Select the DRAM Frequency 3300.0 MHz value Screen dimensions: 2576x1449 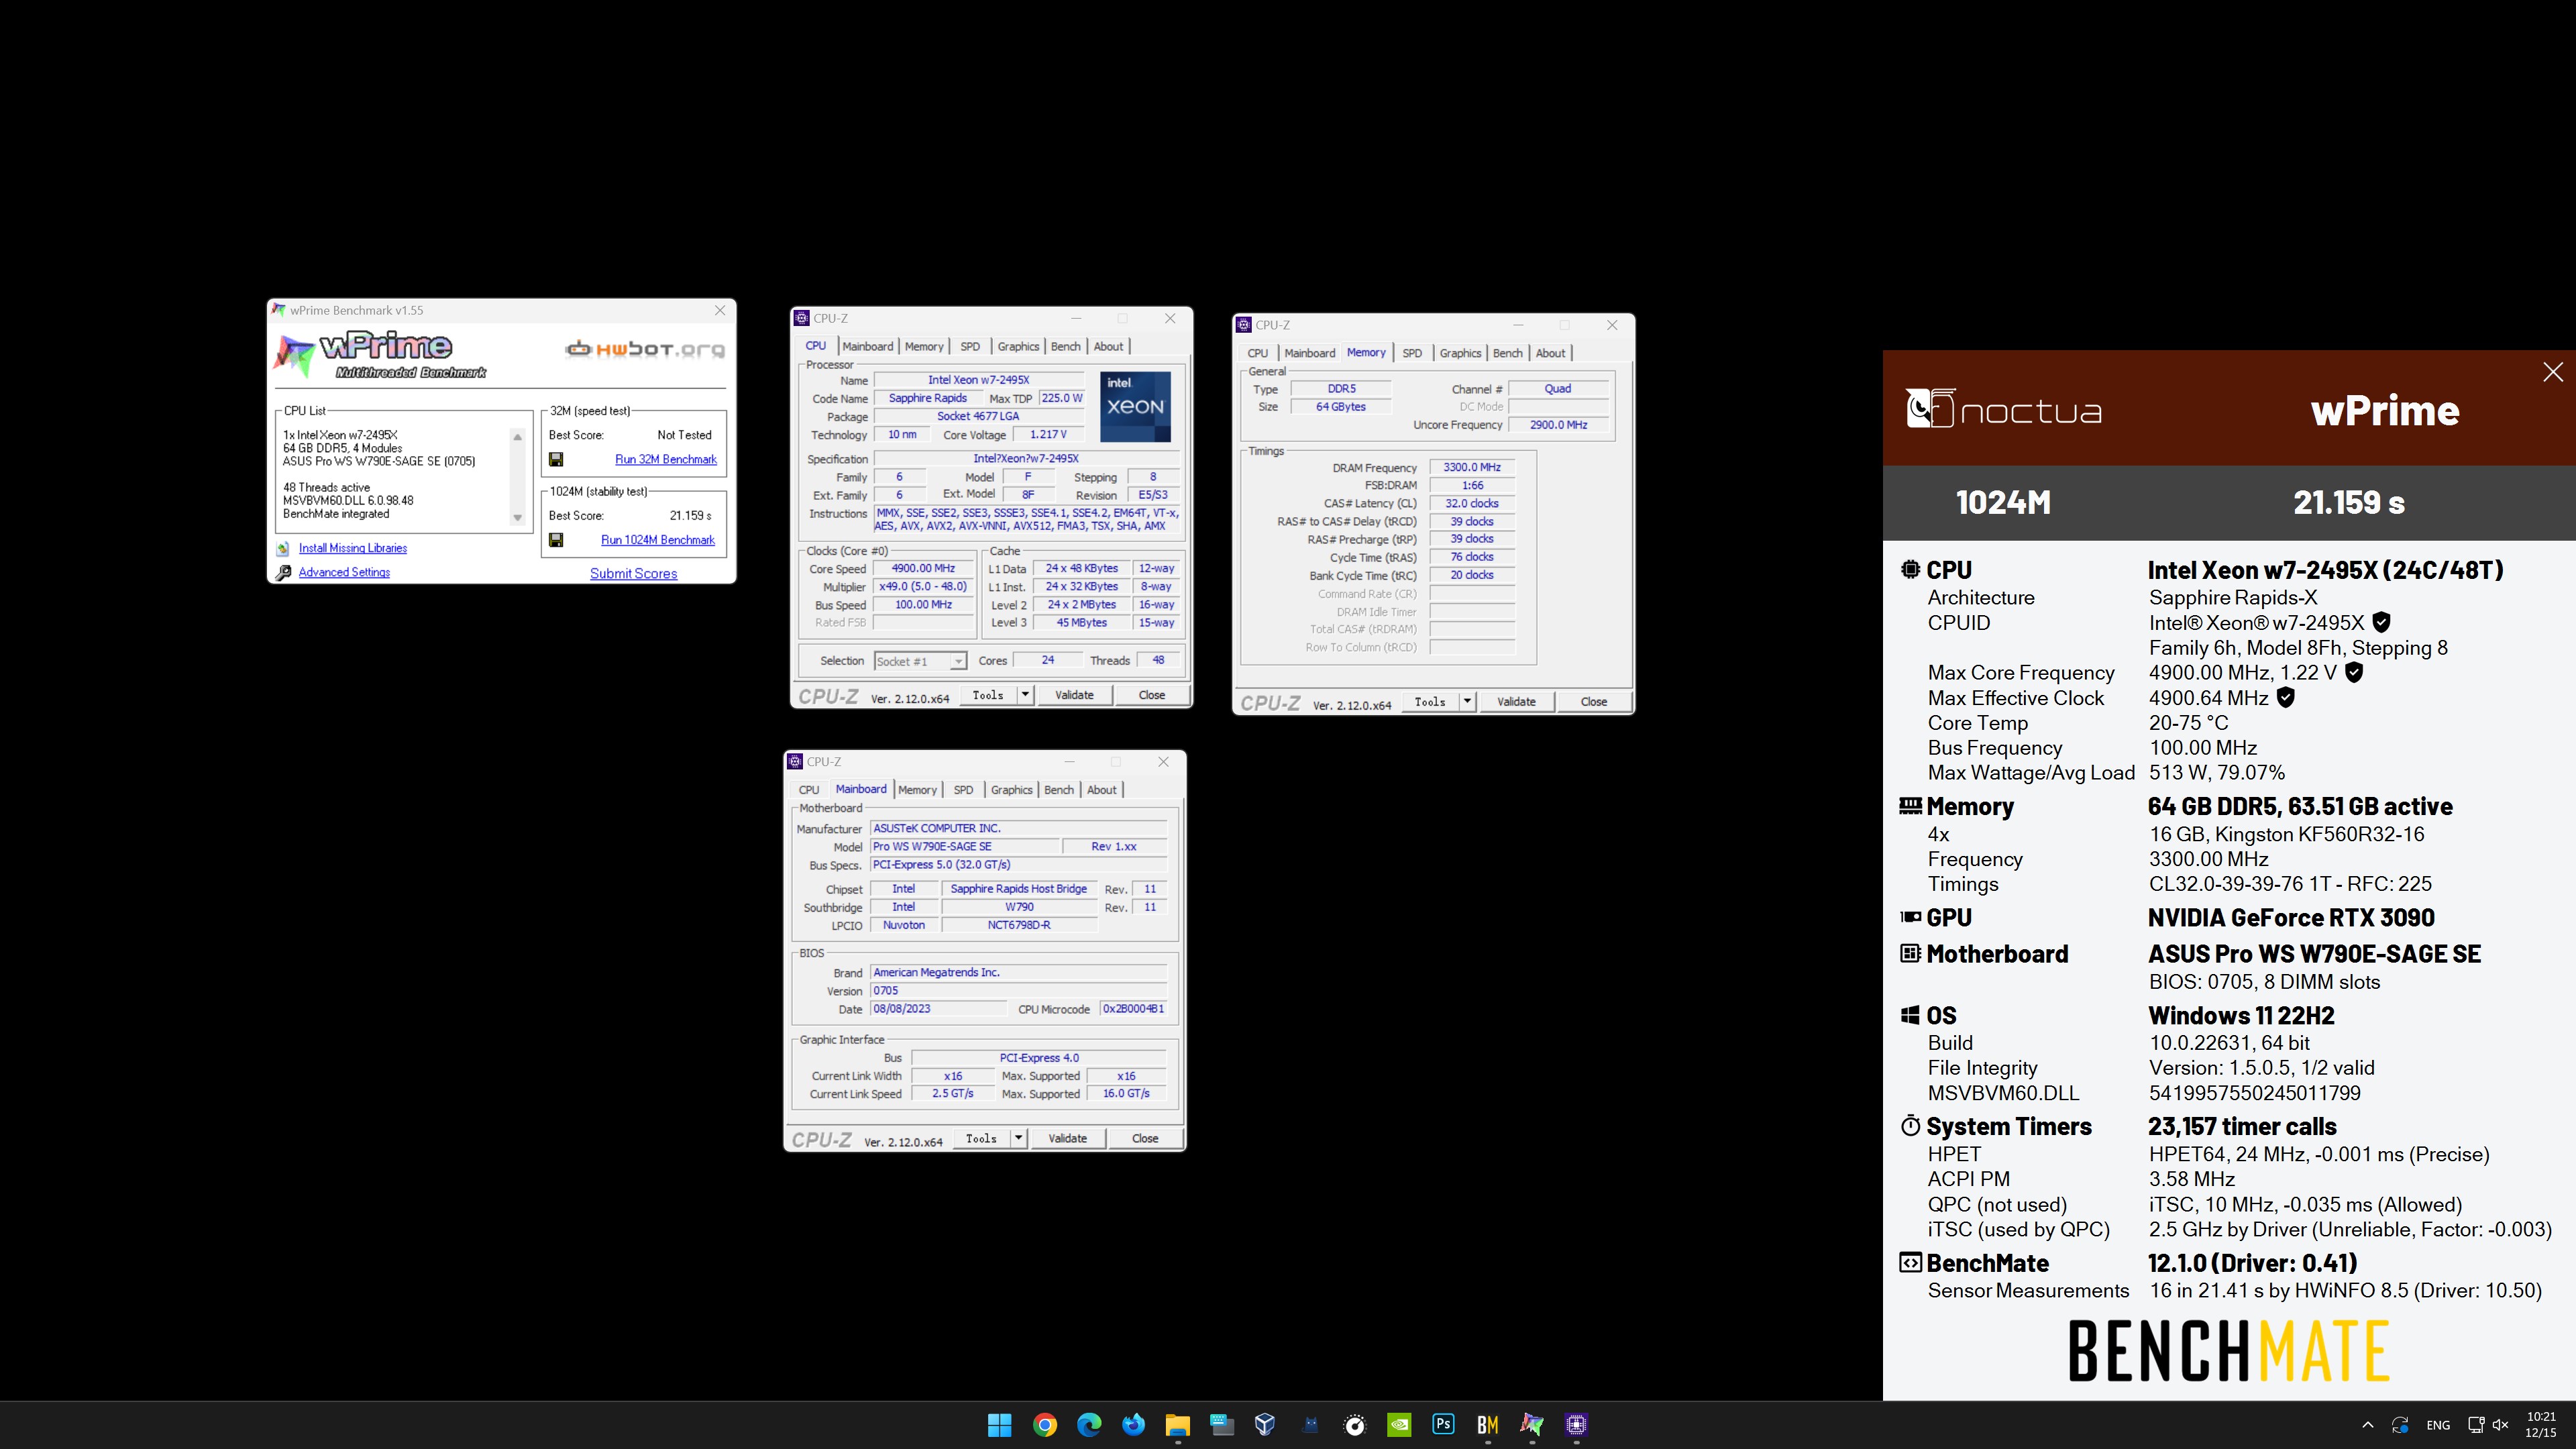click(x=1471, y=467)
